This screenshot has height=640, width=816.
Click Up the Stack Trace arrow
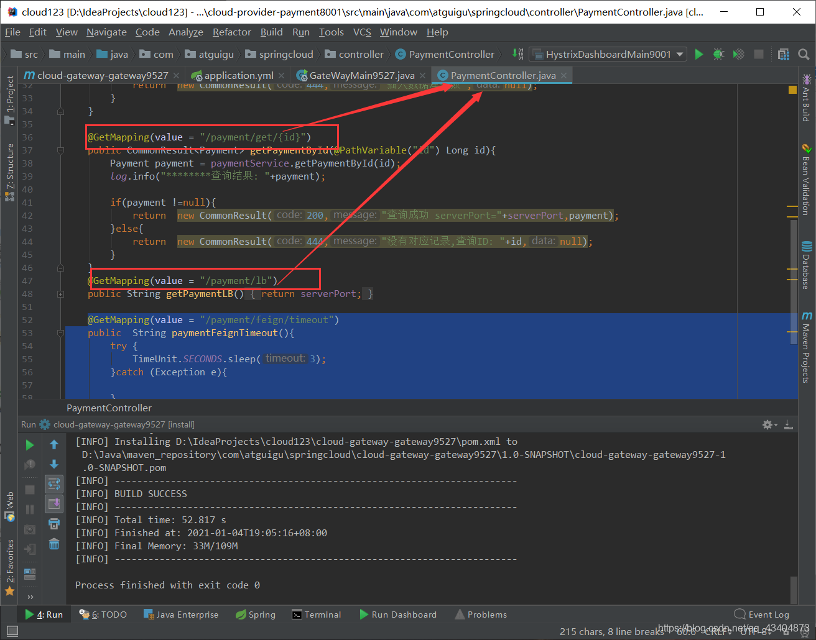pos(54,444)
